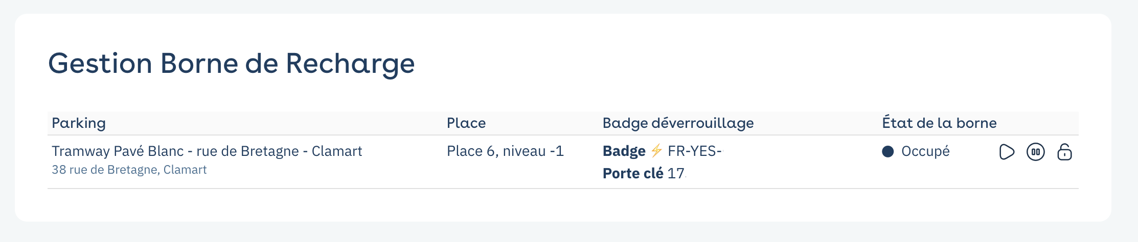Select the Place 6, niveau -1 cell

[505, 151]
